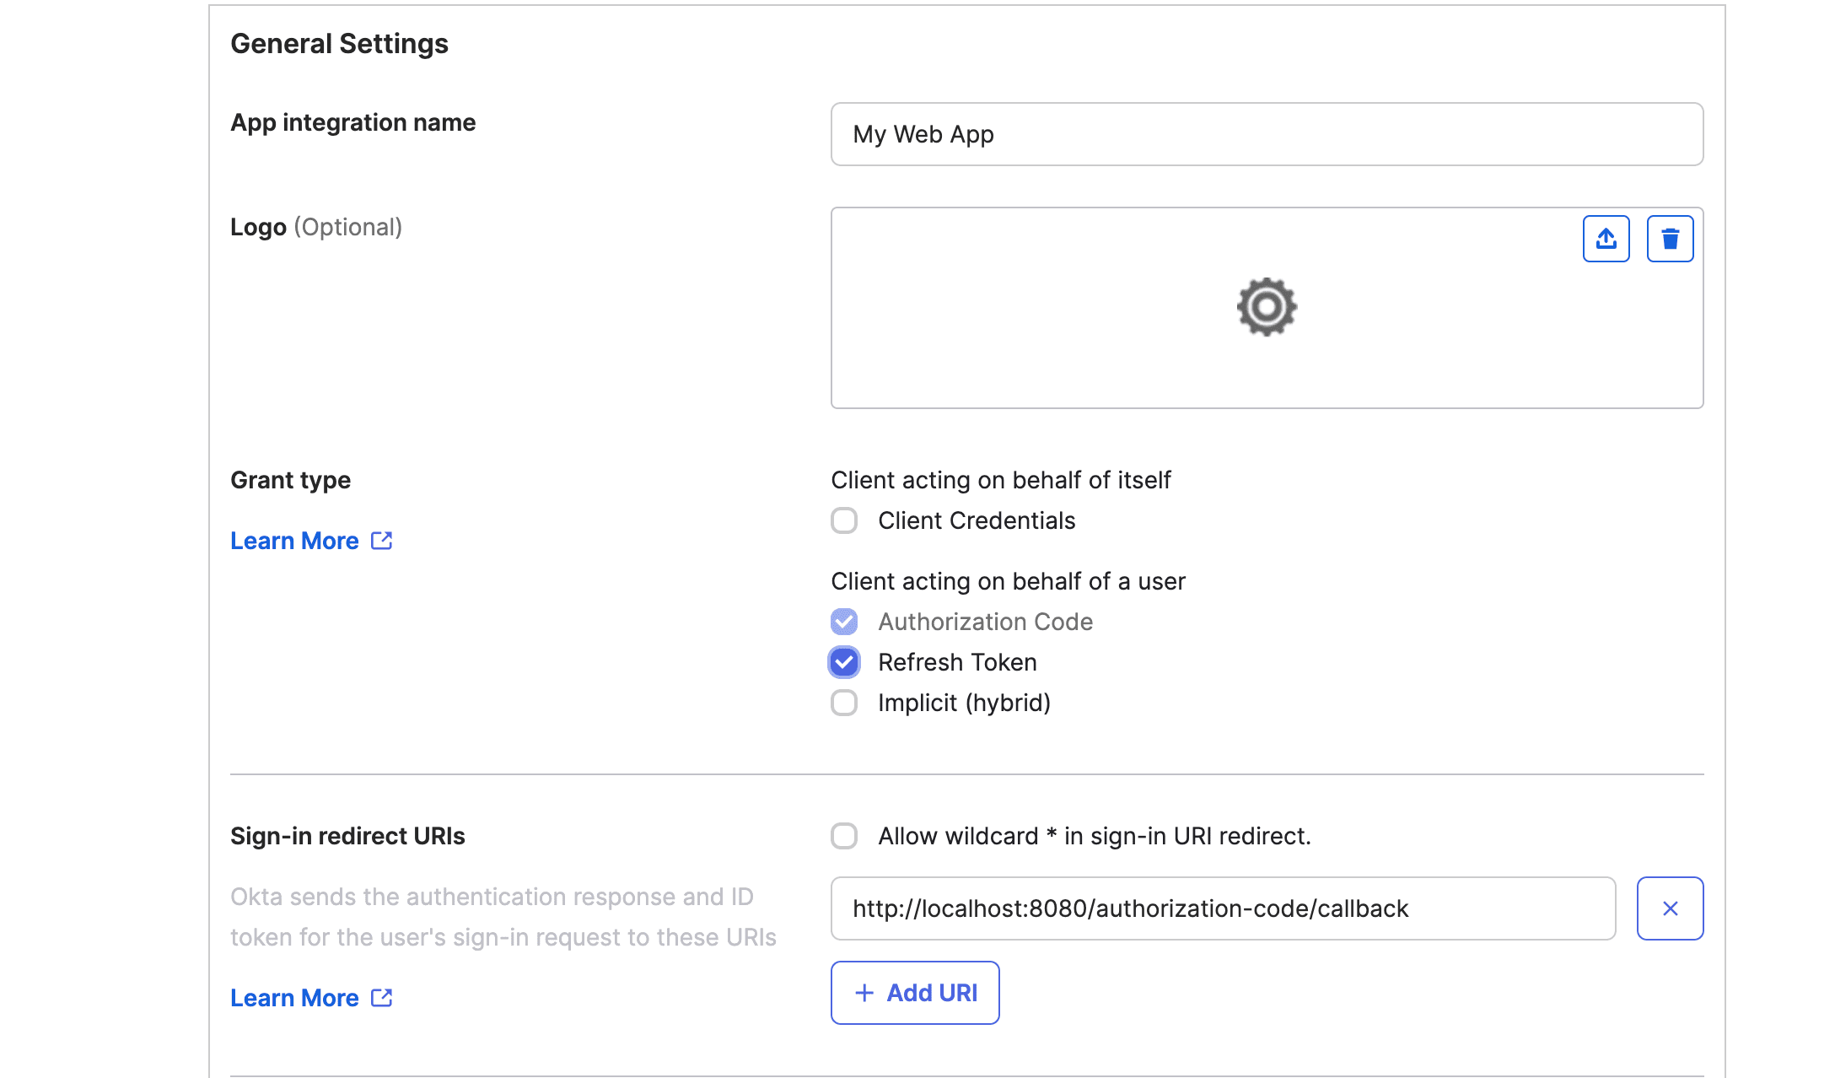1835x1078 pixels.
Task: Enable the Implicit (hybrid) checkbox
Action: point(844,703)
